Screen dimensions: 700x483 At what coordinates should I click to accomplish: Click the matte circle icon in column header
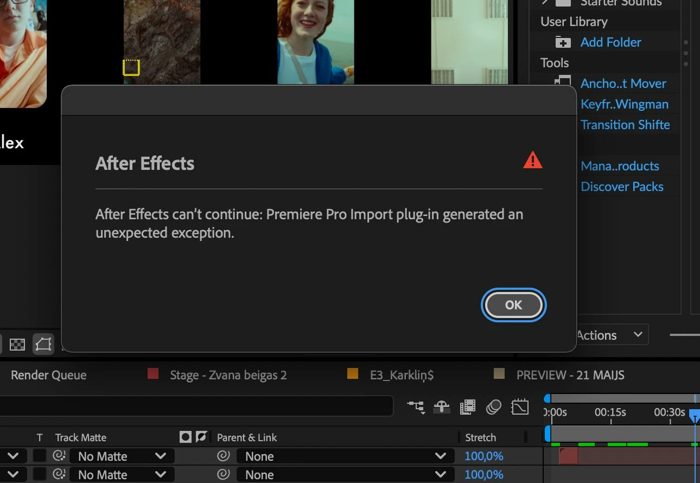(186, 437)
